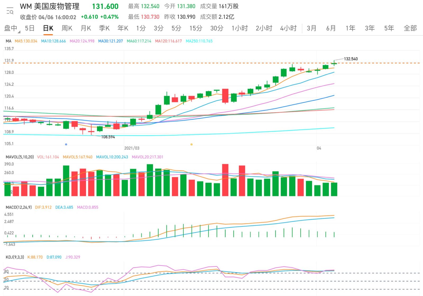
Task: Click the WM 美国废物管理 stock title
Action: coord(50,6)
